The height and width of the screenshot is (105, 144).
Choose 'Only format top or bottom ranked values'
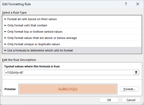pyautogui.click(x=72, y=32)
